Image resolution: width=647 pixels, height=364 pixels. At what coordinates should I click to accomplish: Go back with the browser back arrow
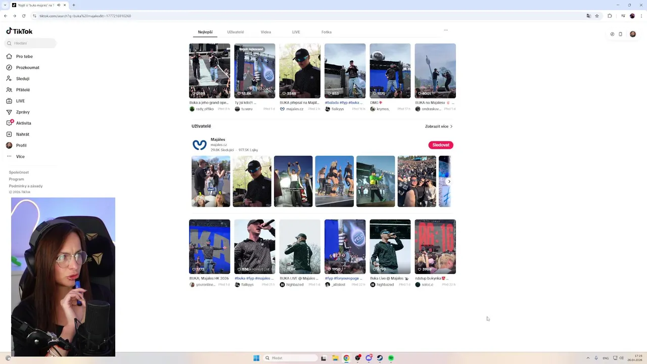point(6,16)
